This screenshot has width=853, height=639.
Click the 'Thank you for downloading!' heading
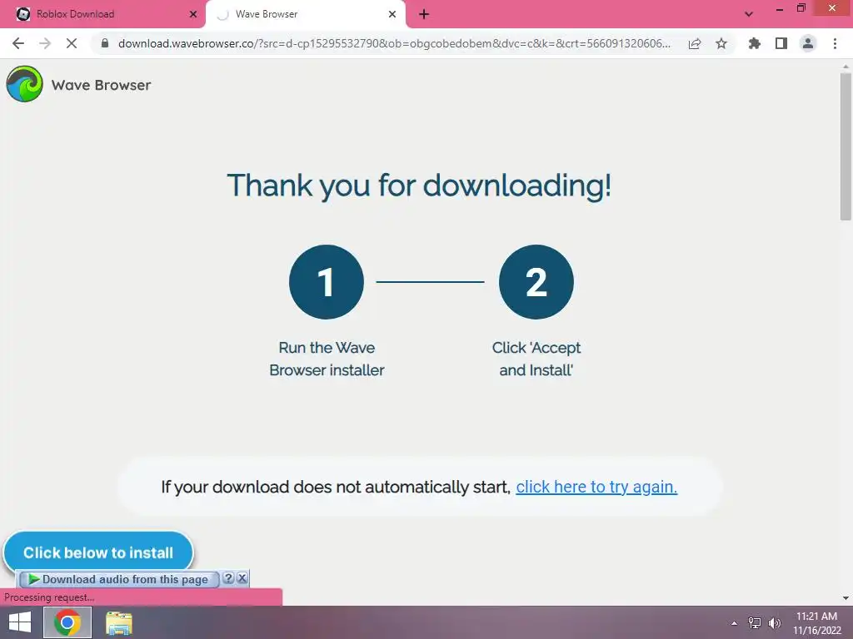coord(419,186)
